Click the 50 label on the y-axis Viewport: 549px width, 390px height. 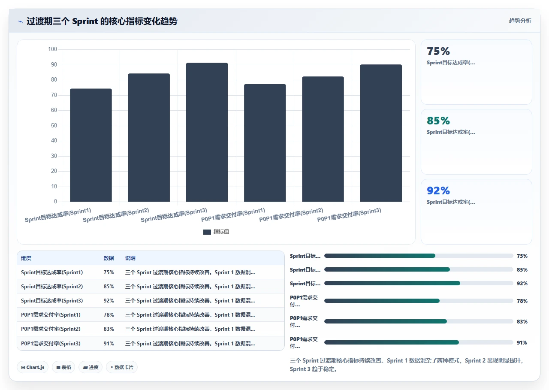54,126
